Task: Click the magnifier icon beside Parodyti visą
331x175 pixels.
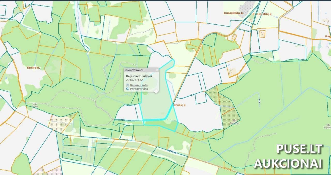Action: [127, 89]
